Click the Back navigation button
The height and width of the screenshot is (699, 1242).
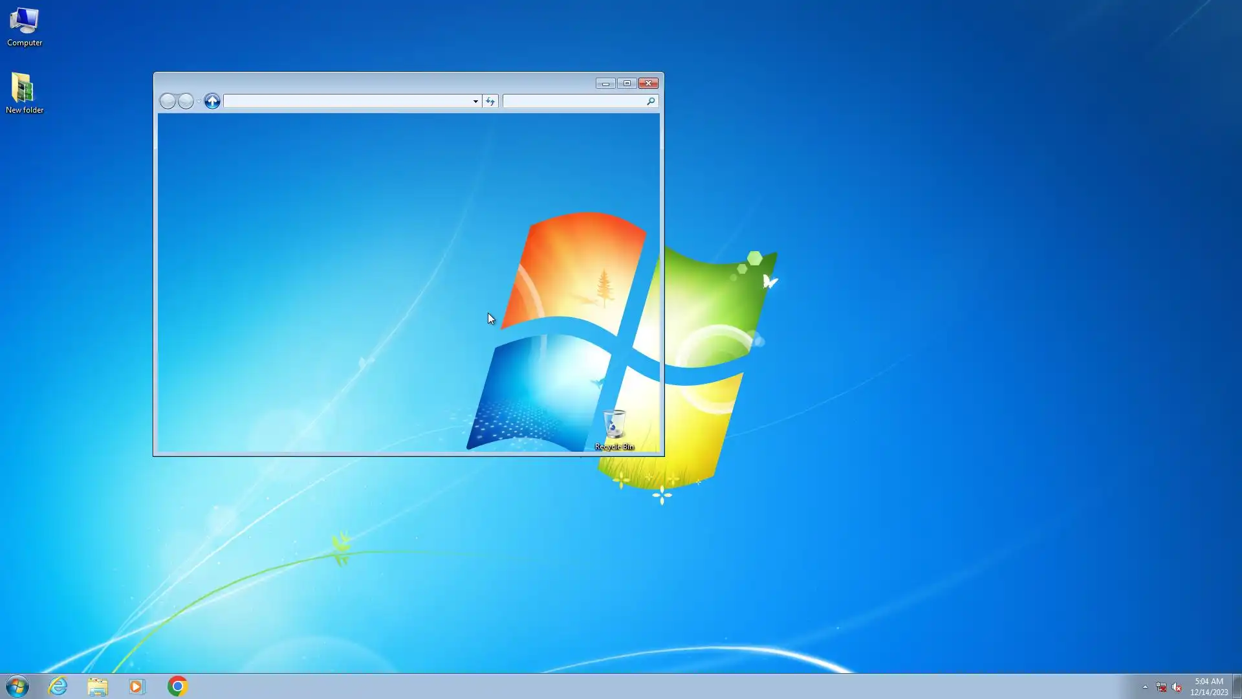pyautogui.click(x=168, y=101)
